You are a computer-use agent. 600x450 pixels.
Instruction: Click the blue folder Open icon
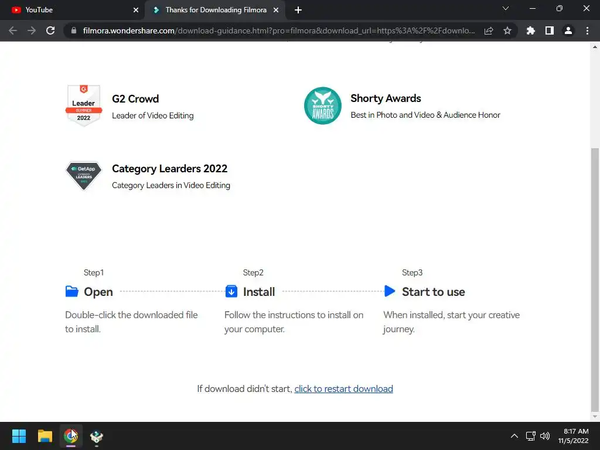coord(71,291)
